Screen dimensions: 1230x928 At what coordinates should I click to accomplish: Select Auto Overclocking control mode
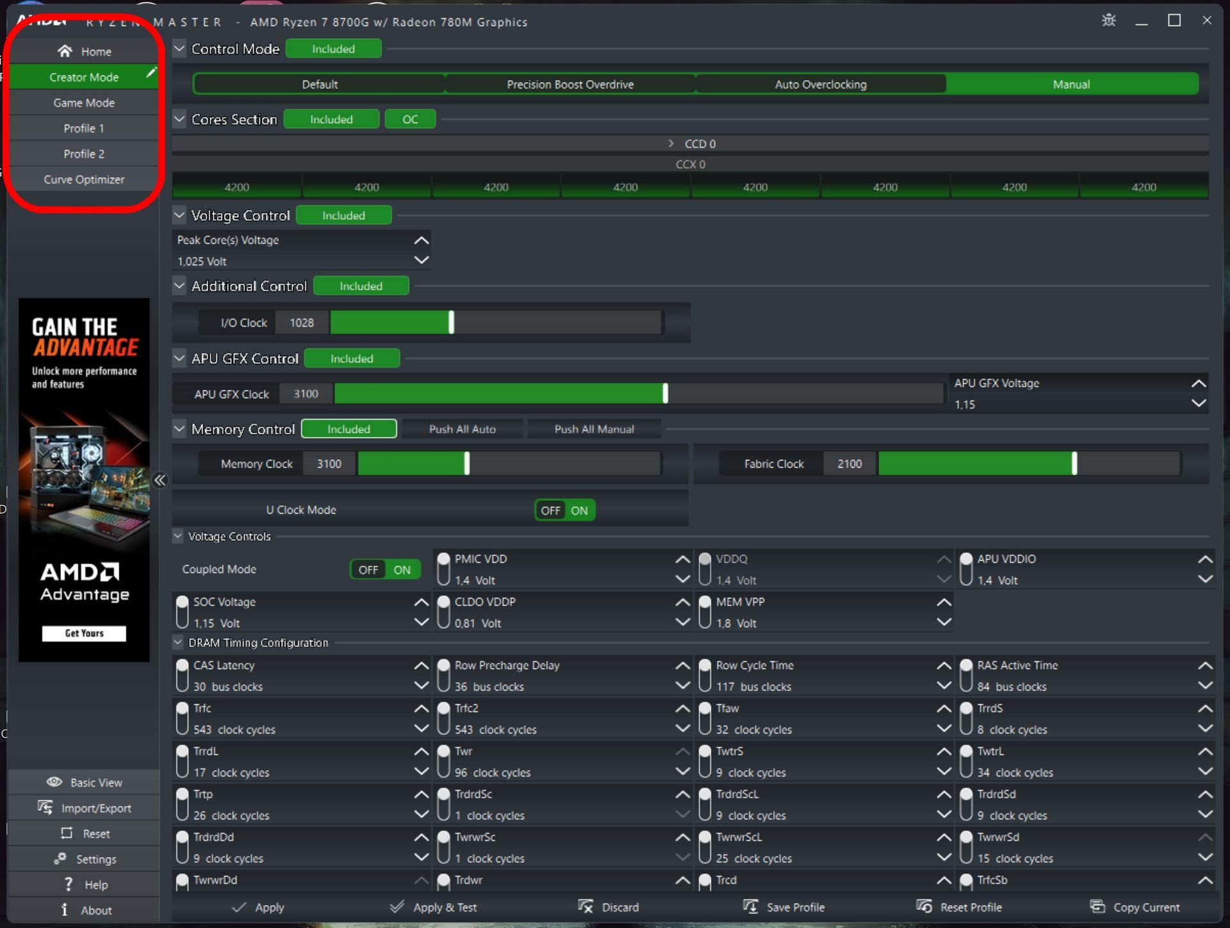821,84
